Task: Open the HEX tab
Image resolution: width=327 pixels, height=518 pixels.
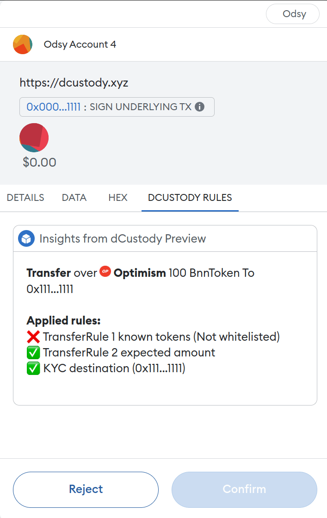Action: click(x=117, y=197)
